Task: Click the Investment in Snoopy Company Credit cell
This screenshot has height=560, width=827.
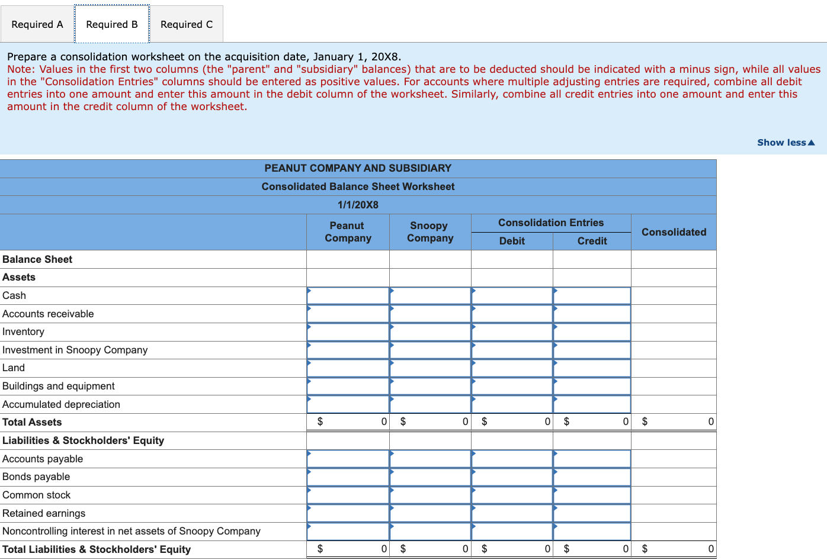Action: tap(591, 350)
